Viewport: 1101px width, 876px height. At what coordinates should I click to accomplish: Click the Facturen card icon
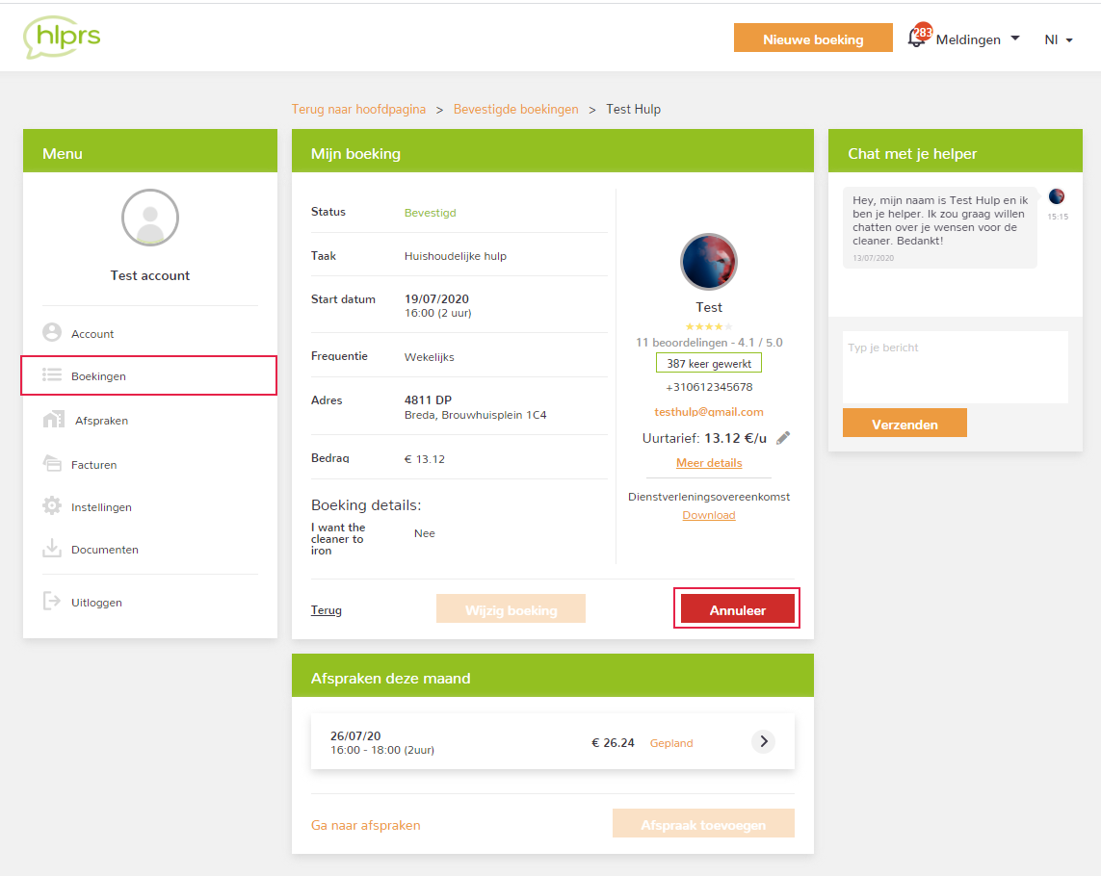(52, 464)
